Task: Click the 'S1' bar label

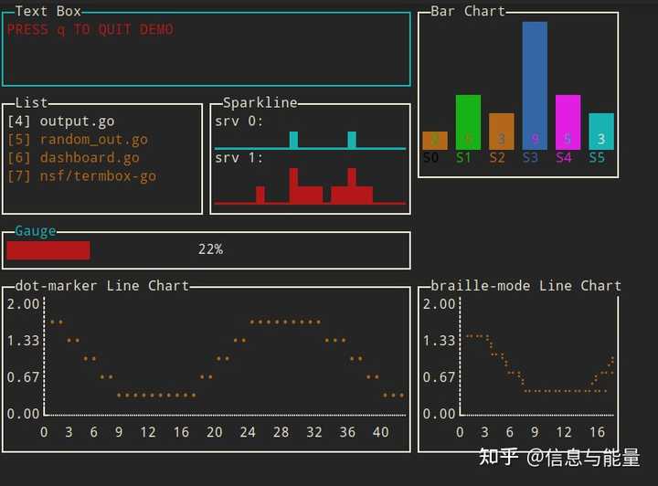Action: pyautogui.click(x=463, y=158)
